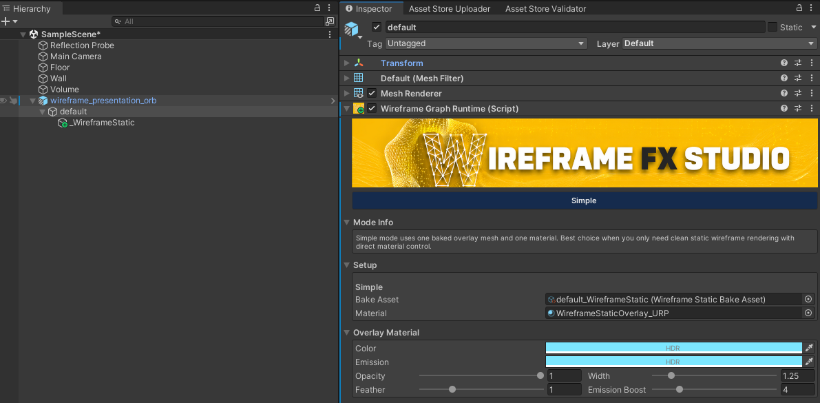Click the Simple mode button
Viewport: 820px width, 403px height.
pyautogui.click(x=584, y=200)
